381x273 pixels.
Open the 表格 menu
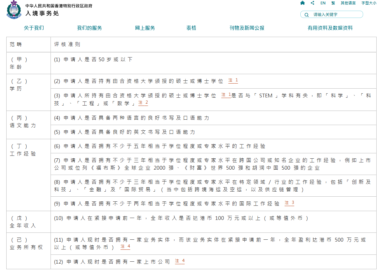tap(191, 28)
